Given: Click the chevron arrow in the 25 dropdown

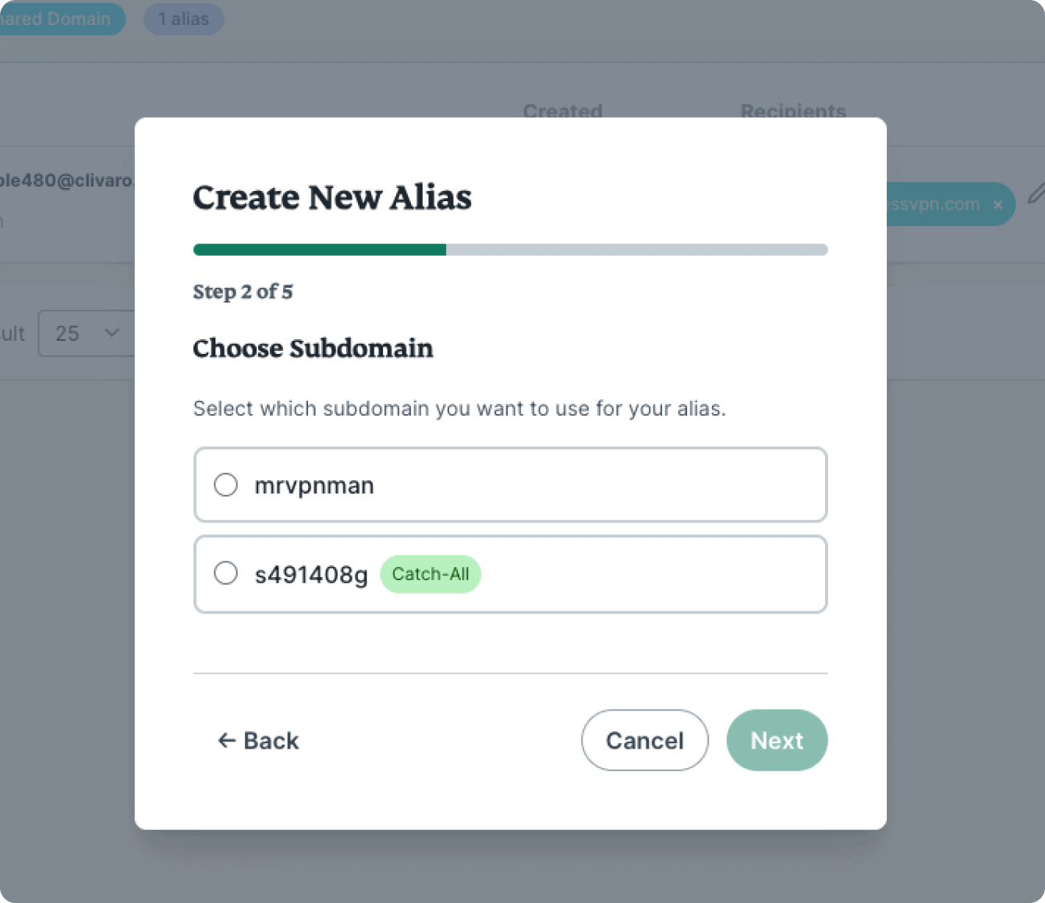Looking at the screenshot, I should coord(112,333).
